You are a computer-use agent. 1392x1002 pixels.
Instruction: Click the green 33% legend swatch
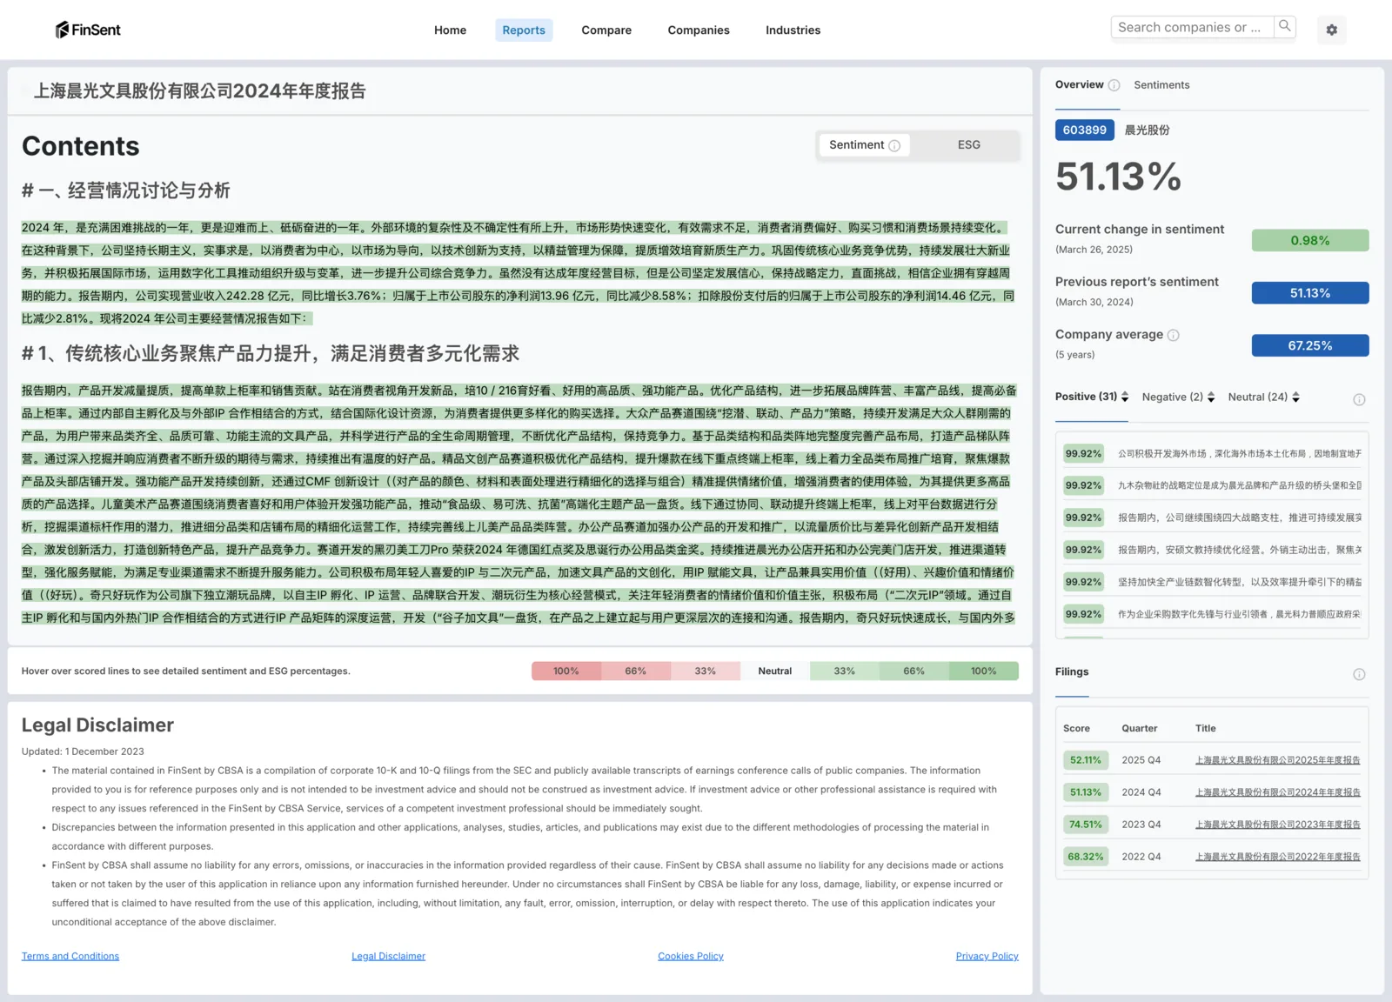(845, 671)
